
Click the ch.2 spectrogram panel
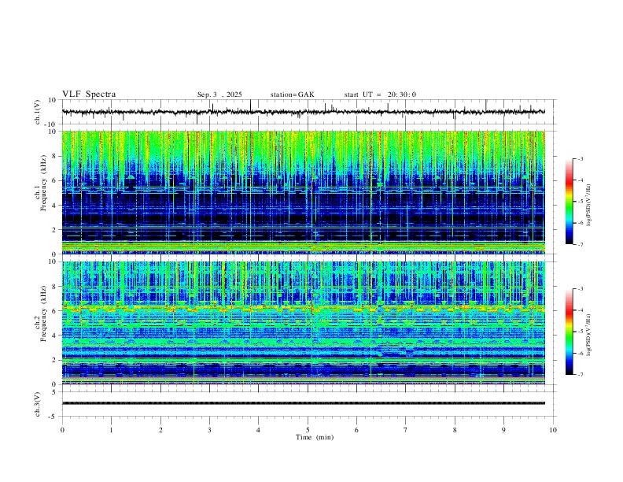(x=303, y=323)
